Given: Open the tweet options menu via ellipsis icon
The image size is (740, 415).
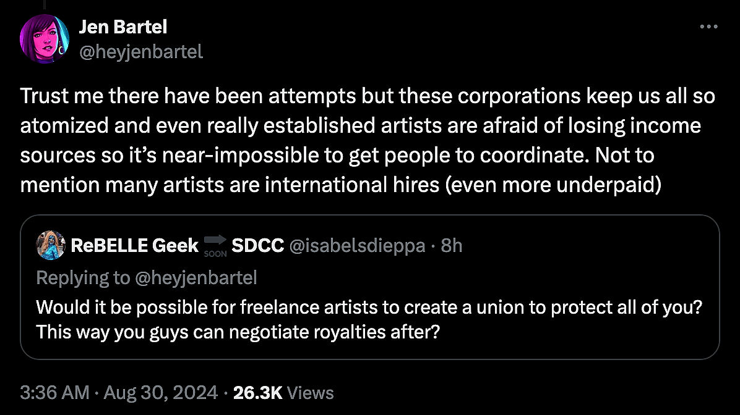Looking at the screenshot, I should [709, 26].
